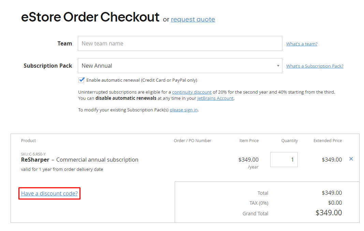Open the JetBrains Account link
364x231 pixels.
click(x=215, y=98)
